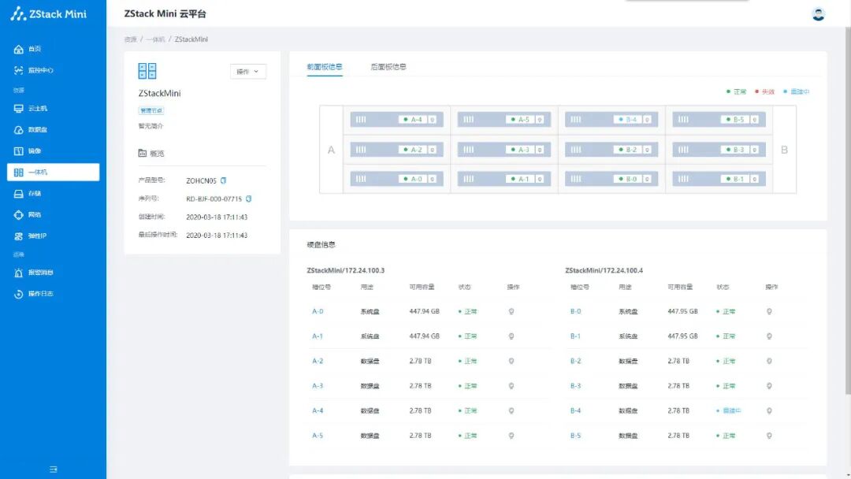Toggle locate light for disk B-4 row

point(769,411)
